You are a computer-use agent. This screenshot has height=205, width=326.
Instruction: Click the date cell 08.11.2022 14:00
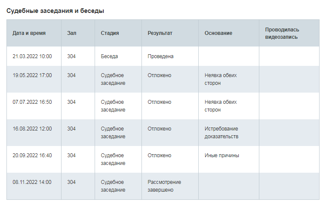(x=32, y=182)
